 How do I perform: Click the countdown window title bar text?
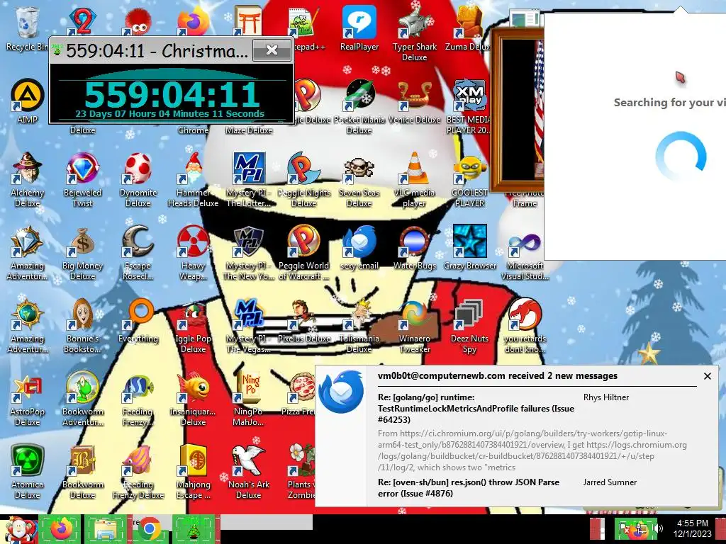[x=157, y=50]
